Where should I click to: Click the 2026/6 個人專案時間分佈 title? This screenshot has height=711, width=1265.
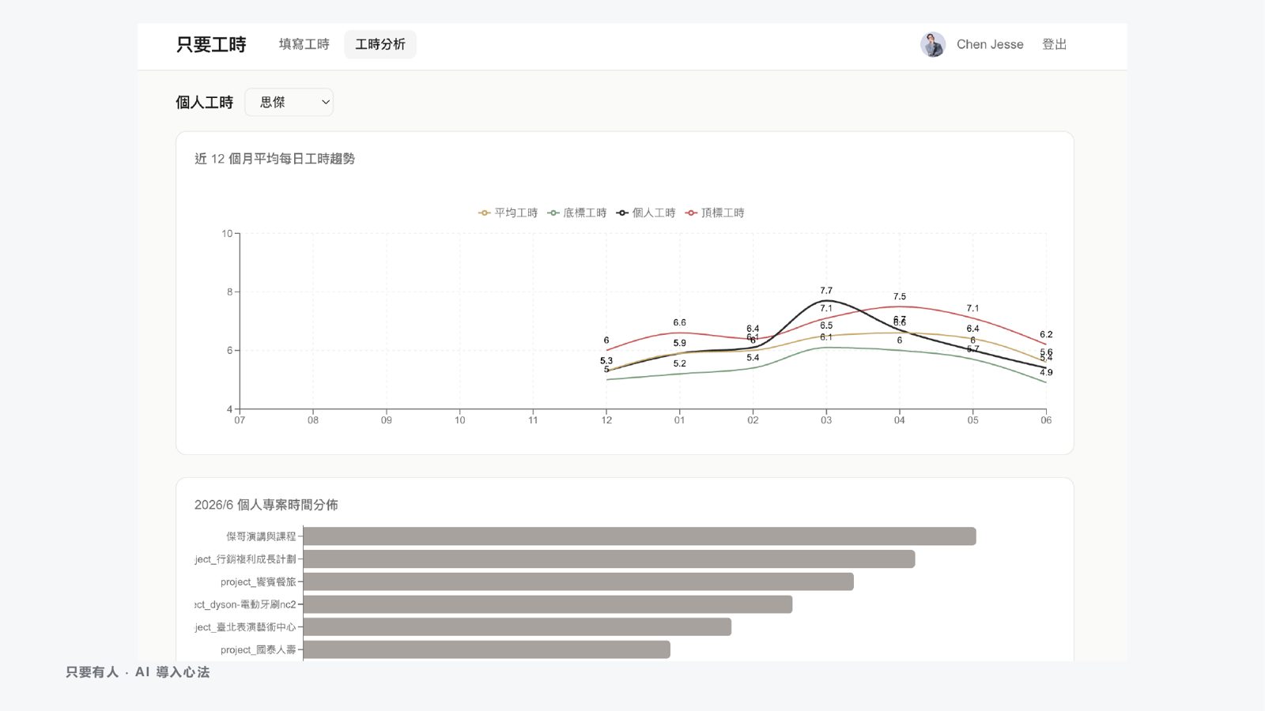(x=266, y=505)
